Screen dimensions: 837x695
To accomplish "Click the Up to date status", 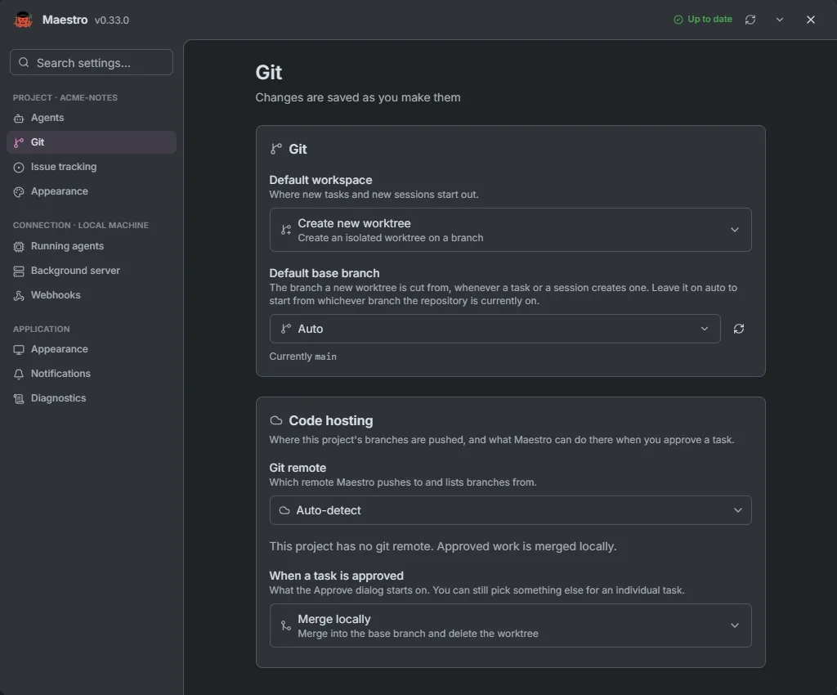I will 703,20.
